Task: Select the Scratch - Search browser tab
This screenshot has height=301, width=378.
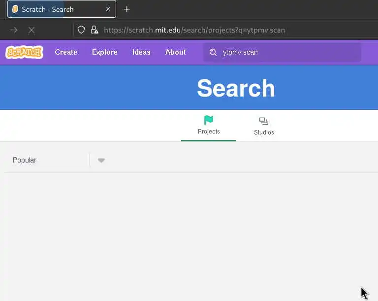Action: (x=62, y=9)
